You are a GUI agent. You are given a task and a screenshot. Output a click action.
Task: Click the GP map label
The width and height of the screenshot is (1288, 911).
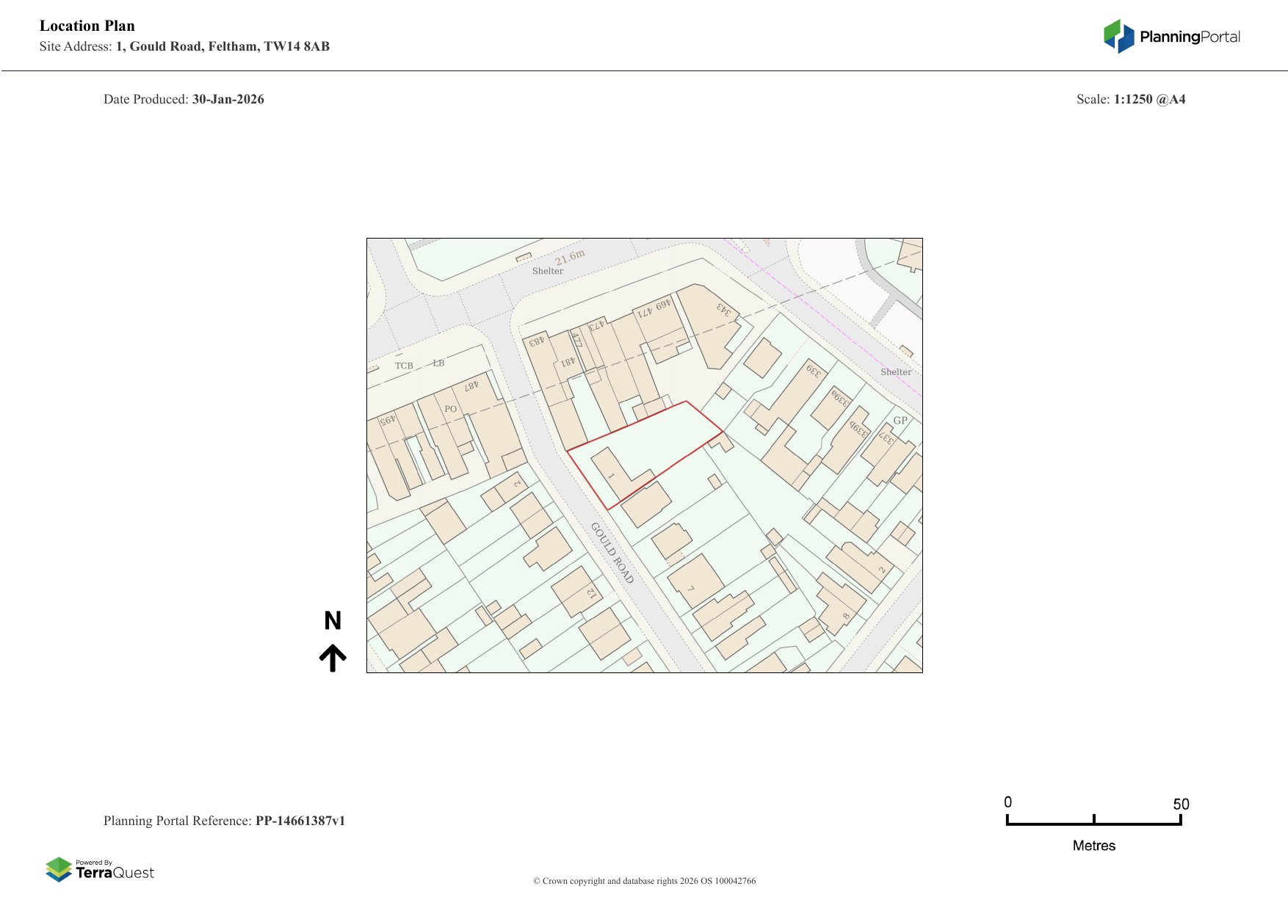point(900,421)
